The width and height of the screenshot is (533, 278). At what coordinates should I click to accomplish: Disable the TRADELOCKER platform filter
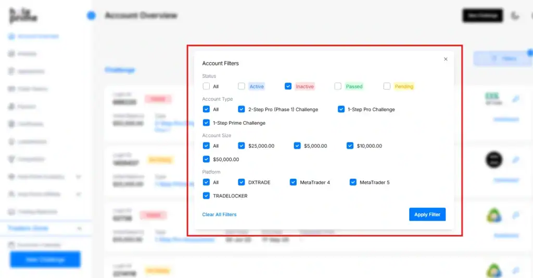click(x=207, y=196)
